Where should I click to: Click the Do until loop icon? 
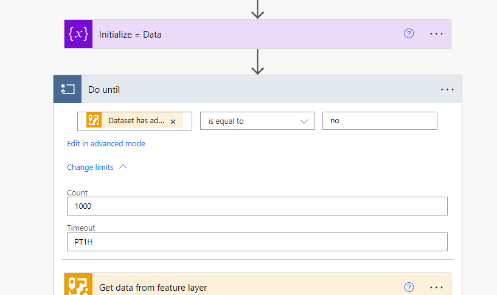[x=67, y=90]
